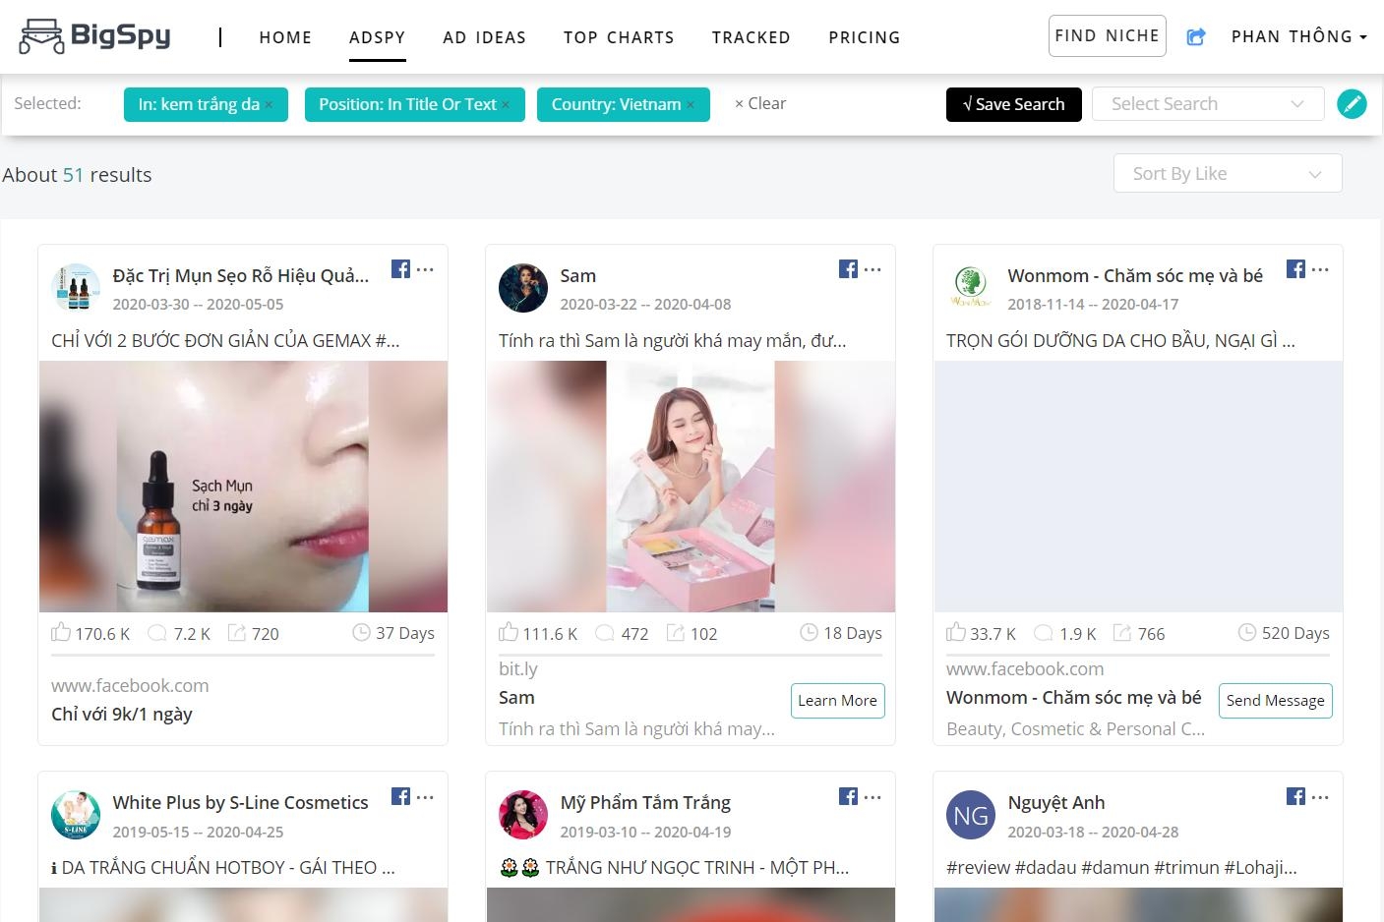Viewport: 1384px width, 922px height.
Task: Open the Sort By Like dropdown
Action: [1228, 174]
